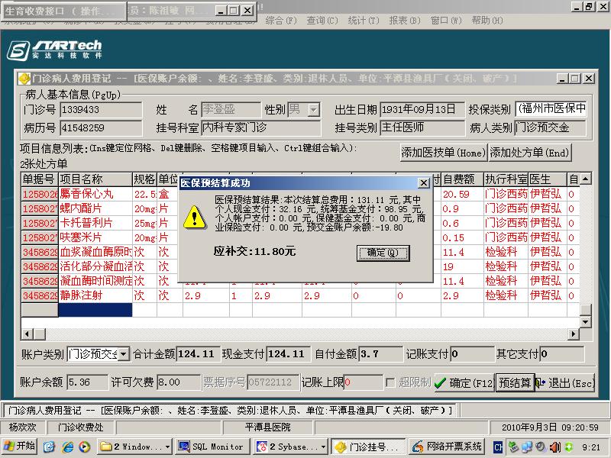Open the 报表(B) menu
Image resolution: width=611 pixels, height=458 pixels.
click(405, 21)
